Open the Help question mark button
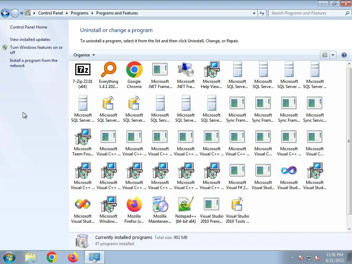This screenshot has width=352, height=264. [344, 55]
